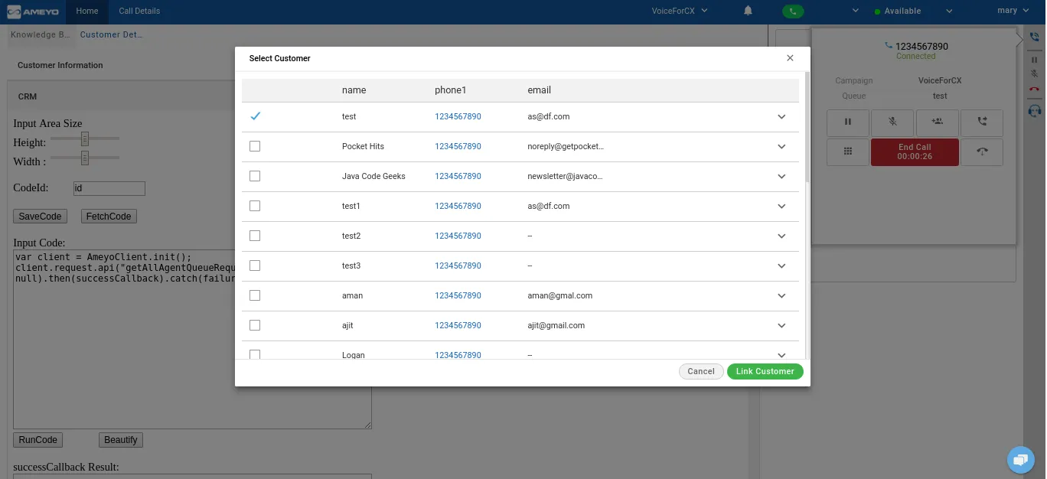Expand the test3 row chevron
1047x479 pixels.
(x=781, y=266)
